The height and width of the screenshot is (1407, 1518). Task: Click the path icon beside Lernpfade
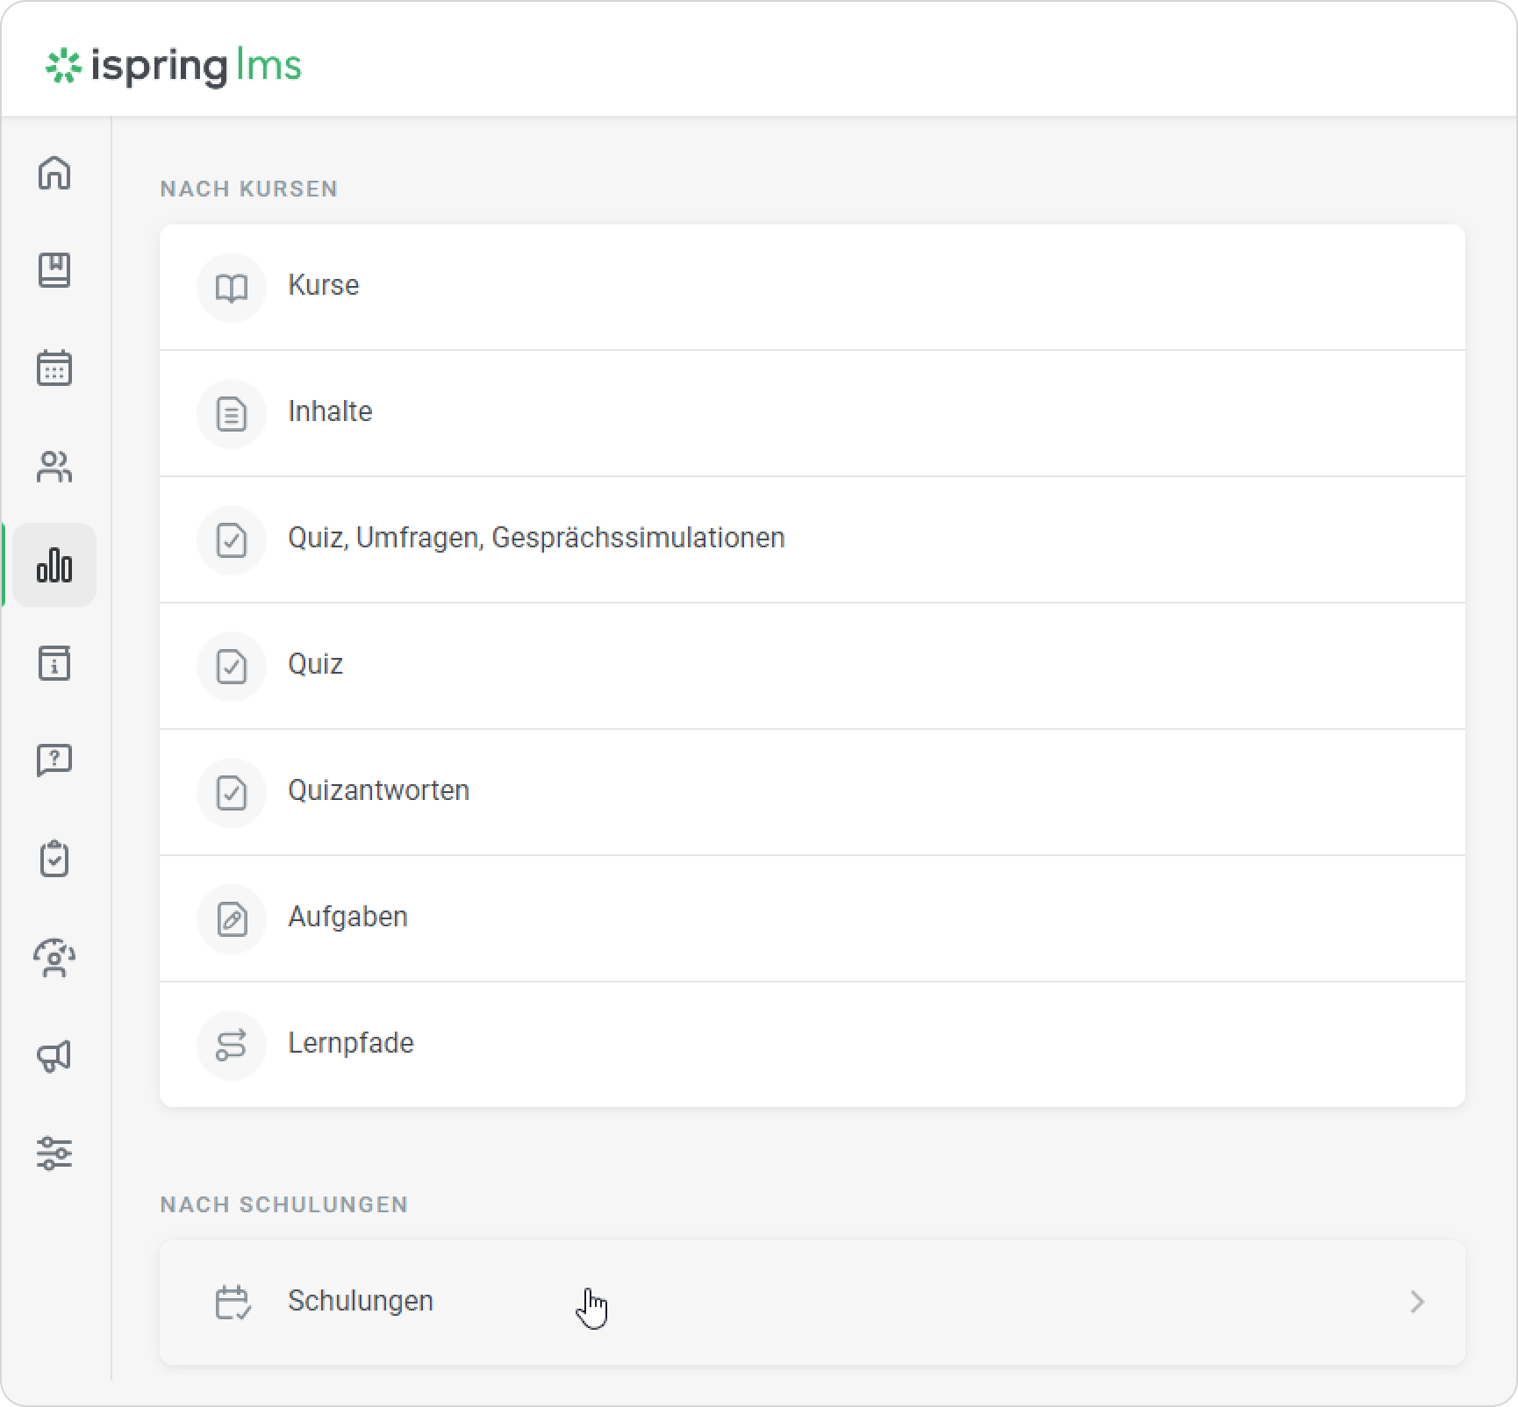(x=232, y=1046)
